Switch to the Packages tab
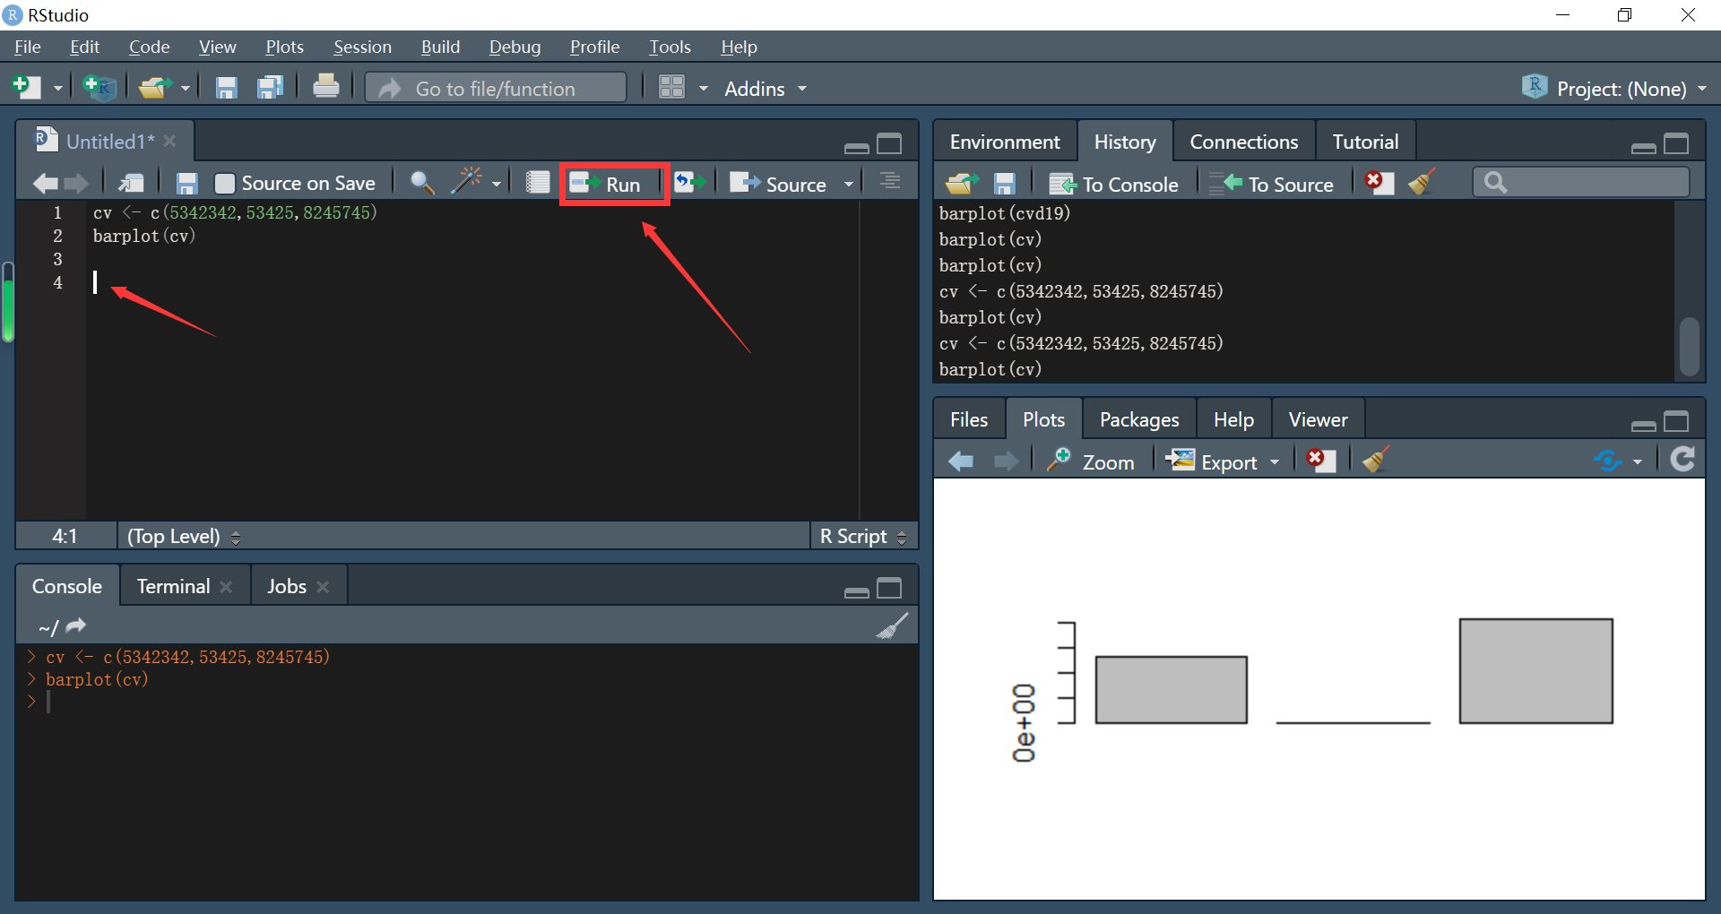 1138,418
